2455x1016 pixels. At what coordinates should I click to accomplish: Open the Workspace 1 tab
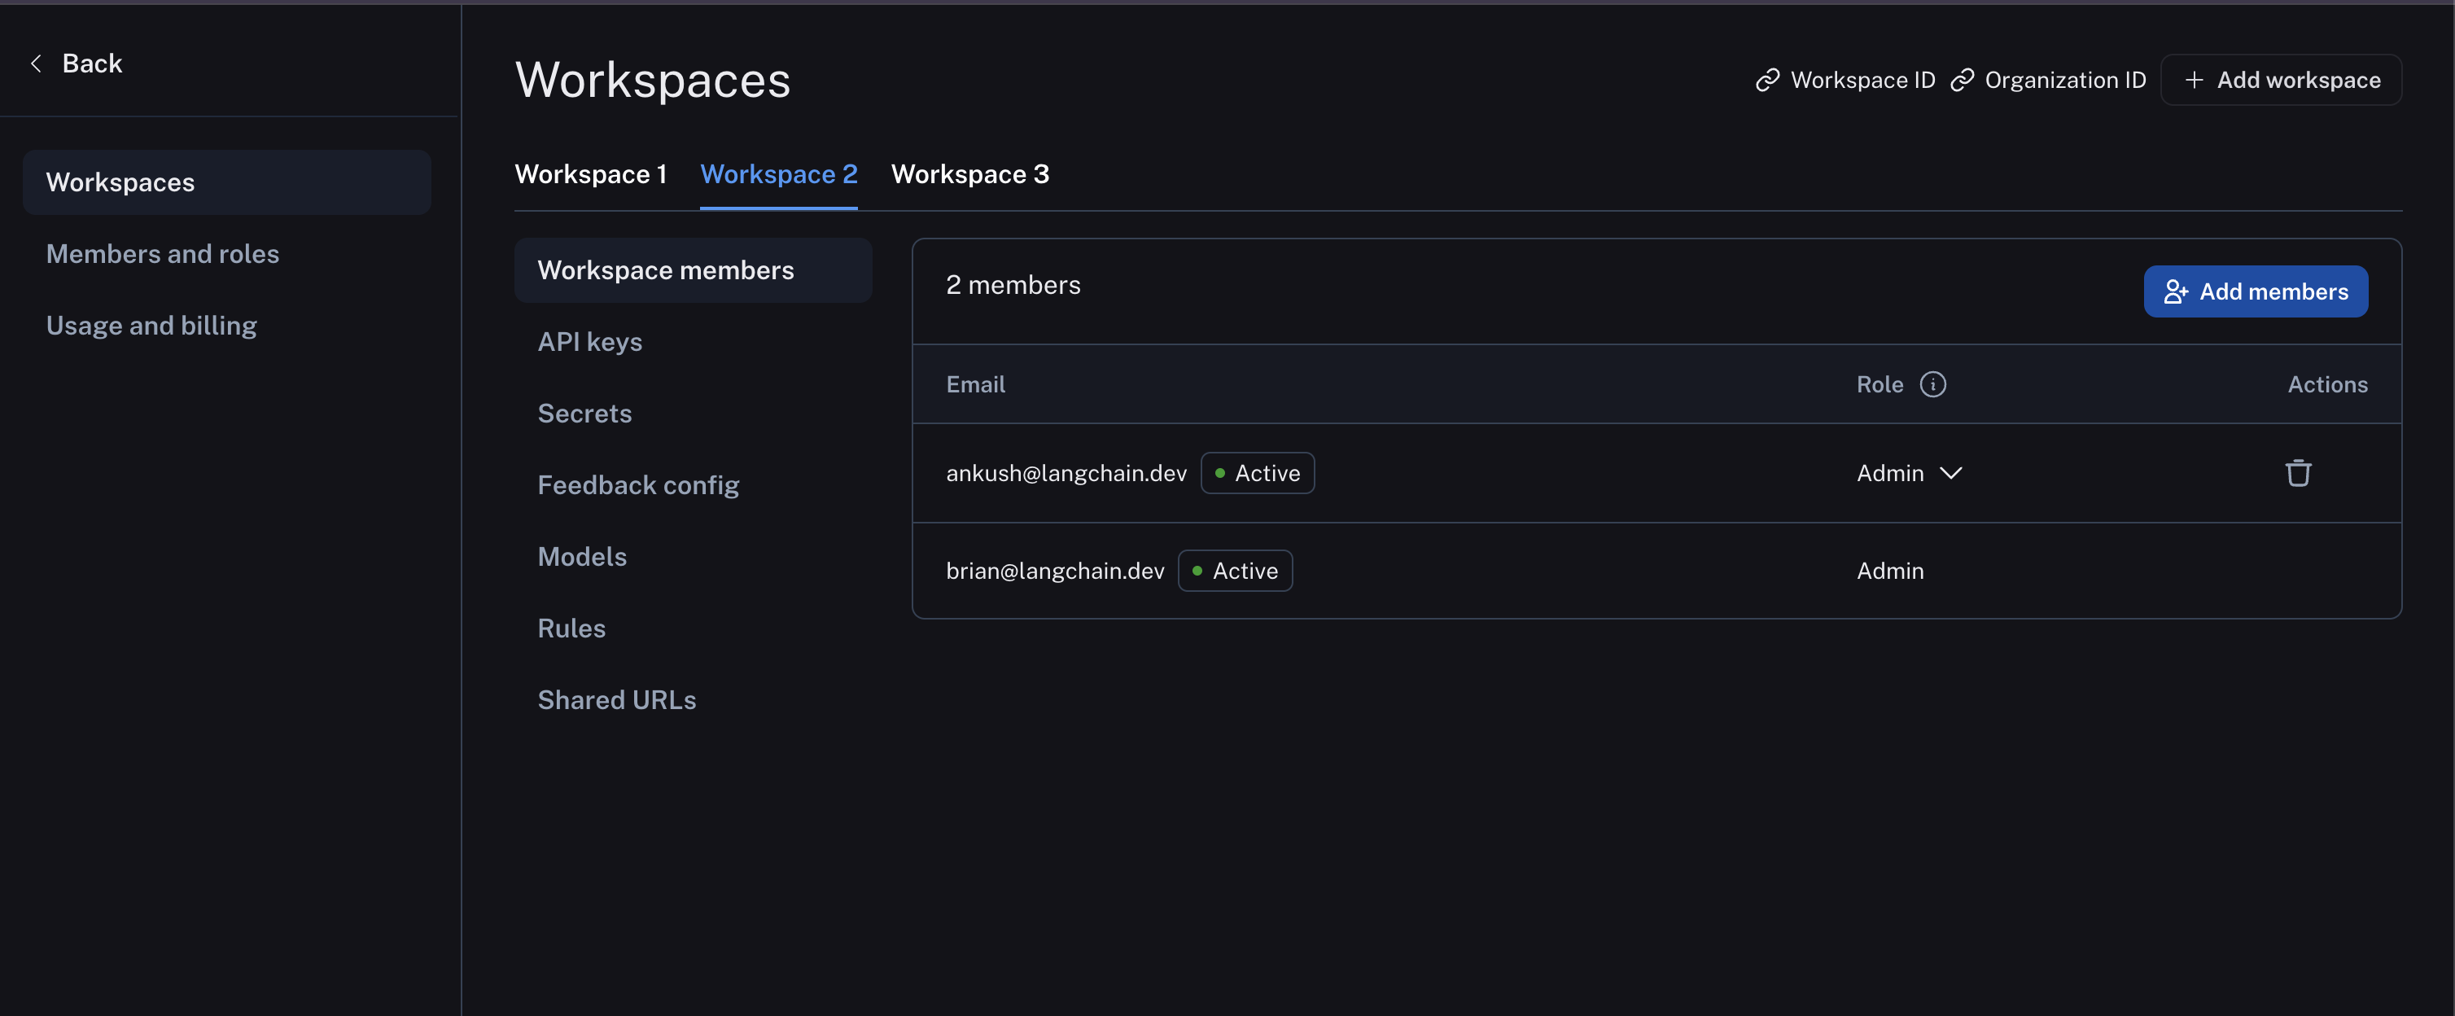point(590,173)
